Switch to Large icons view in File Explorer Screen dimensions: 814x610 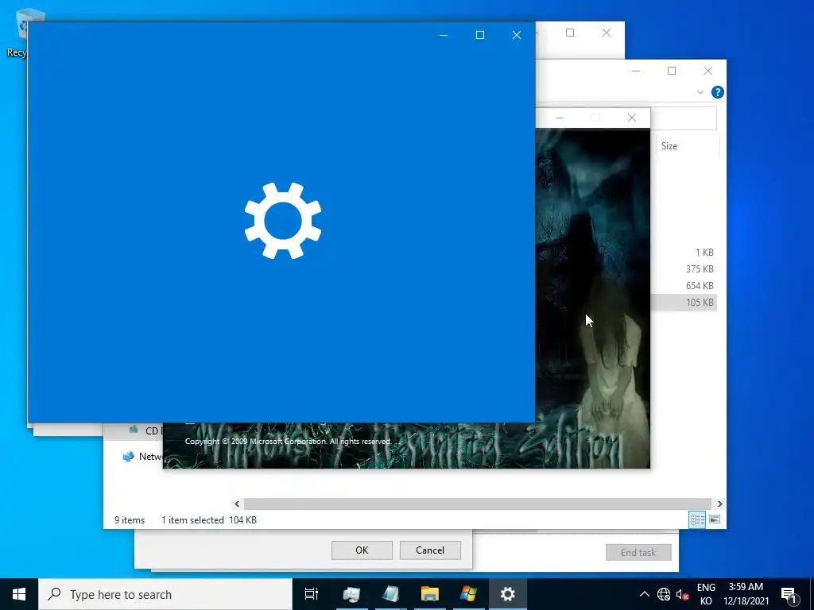[x=715, y=519]
